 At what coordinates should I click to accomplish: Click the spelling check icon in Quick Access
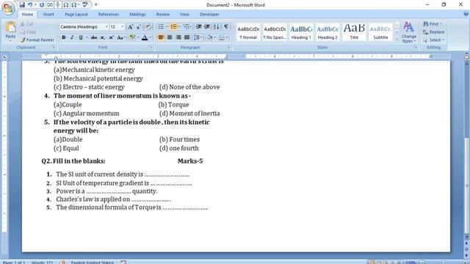tap(85, 5)
